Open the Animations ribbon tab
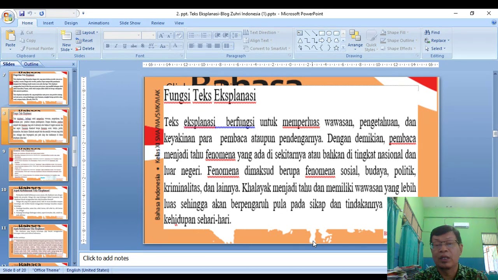 tap(98, 23)
